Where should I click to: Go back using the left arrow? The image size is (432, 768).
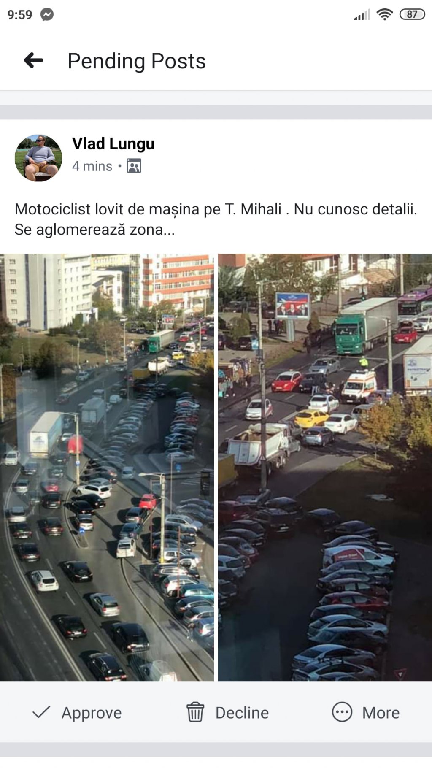pos(34,61)
